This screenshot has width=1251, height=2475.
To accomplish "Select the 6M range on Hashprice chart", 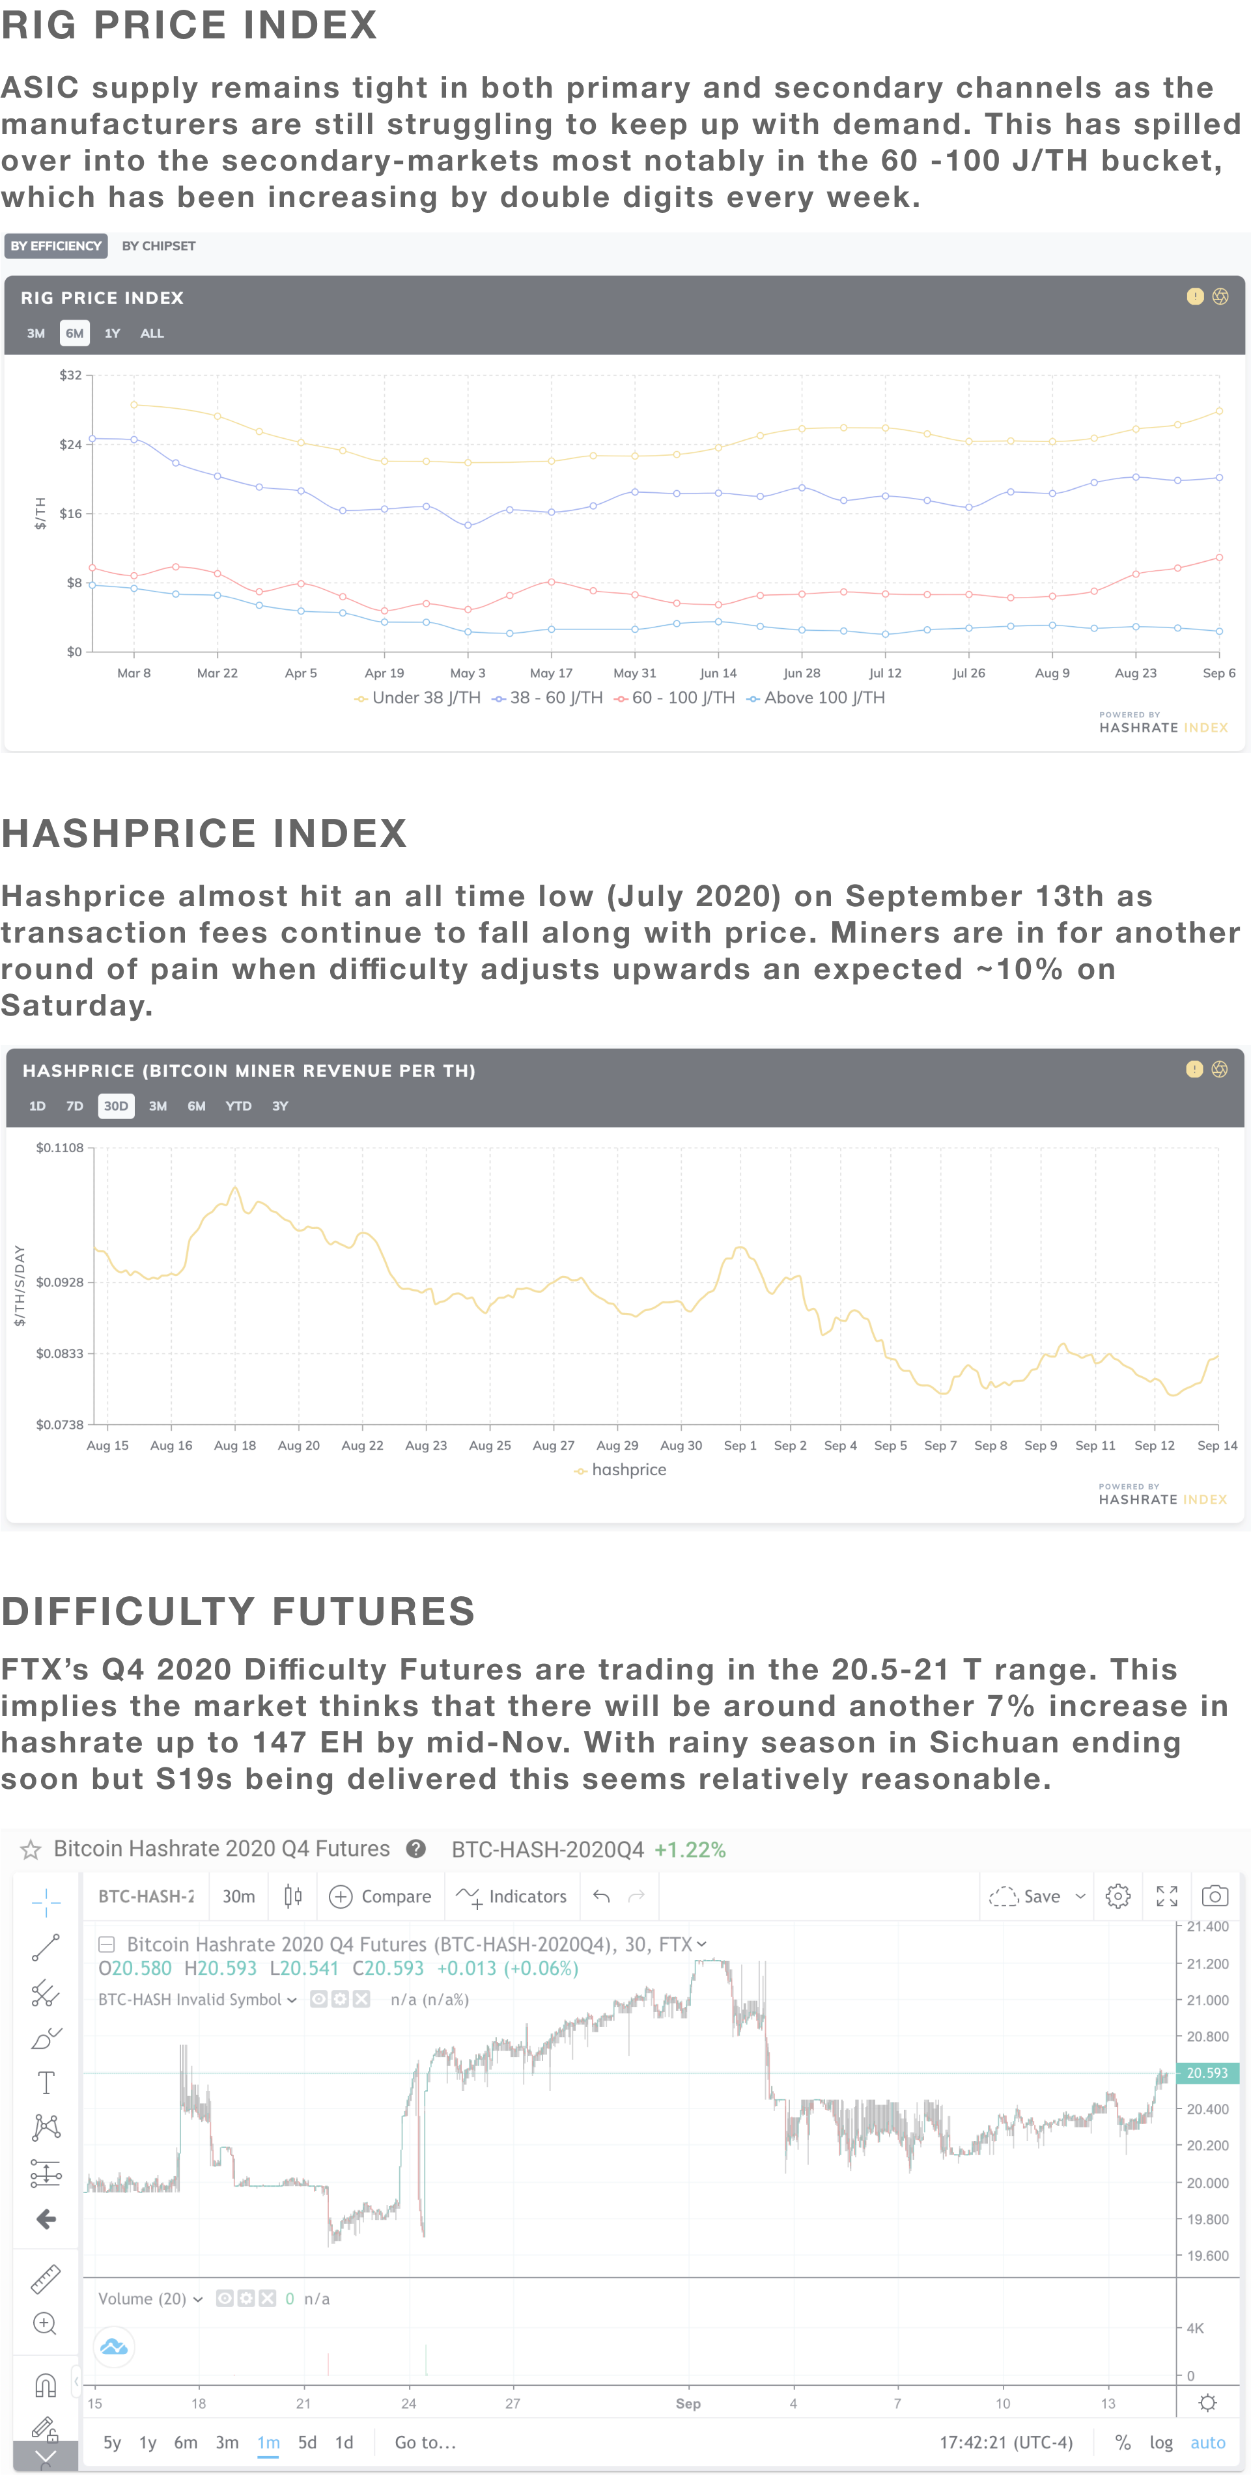I will pos(196,1106).
